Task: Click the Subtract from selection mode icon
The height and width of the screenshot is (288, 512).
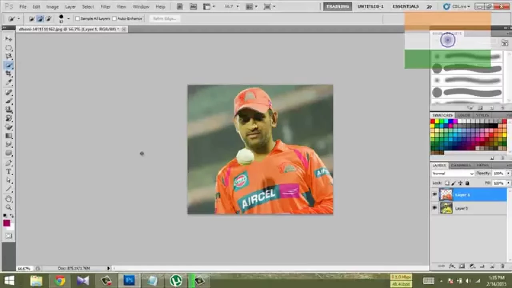Action: pos(48,18)
